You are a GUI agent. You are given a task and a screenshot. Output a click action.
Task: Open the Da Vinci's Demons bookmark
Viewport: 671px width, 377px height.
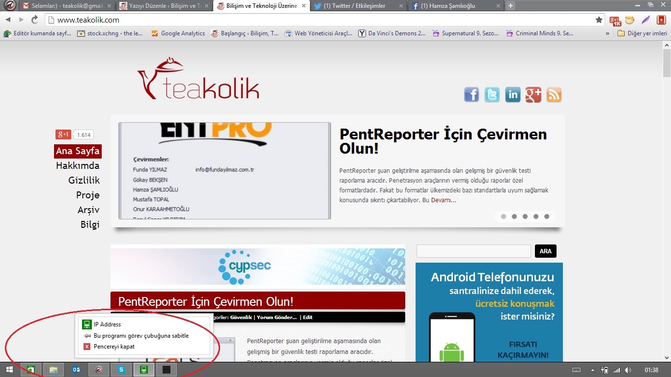(392, 33)
